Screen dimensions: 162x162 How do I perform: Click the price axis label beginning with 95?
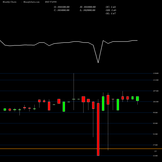point(155,123)
